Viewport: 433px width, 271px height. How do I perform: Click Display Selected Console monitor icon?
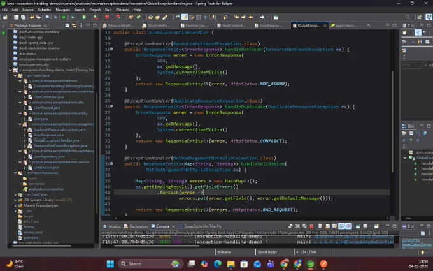pos(366,226)
